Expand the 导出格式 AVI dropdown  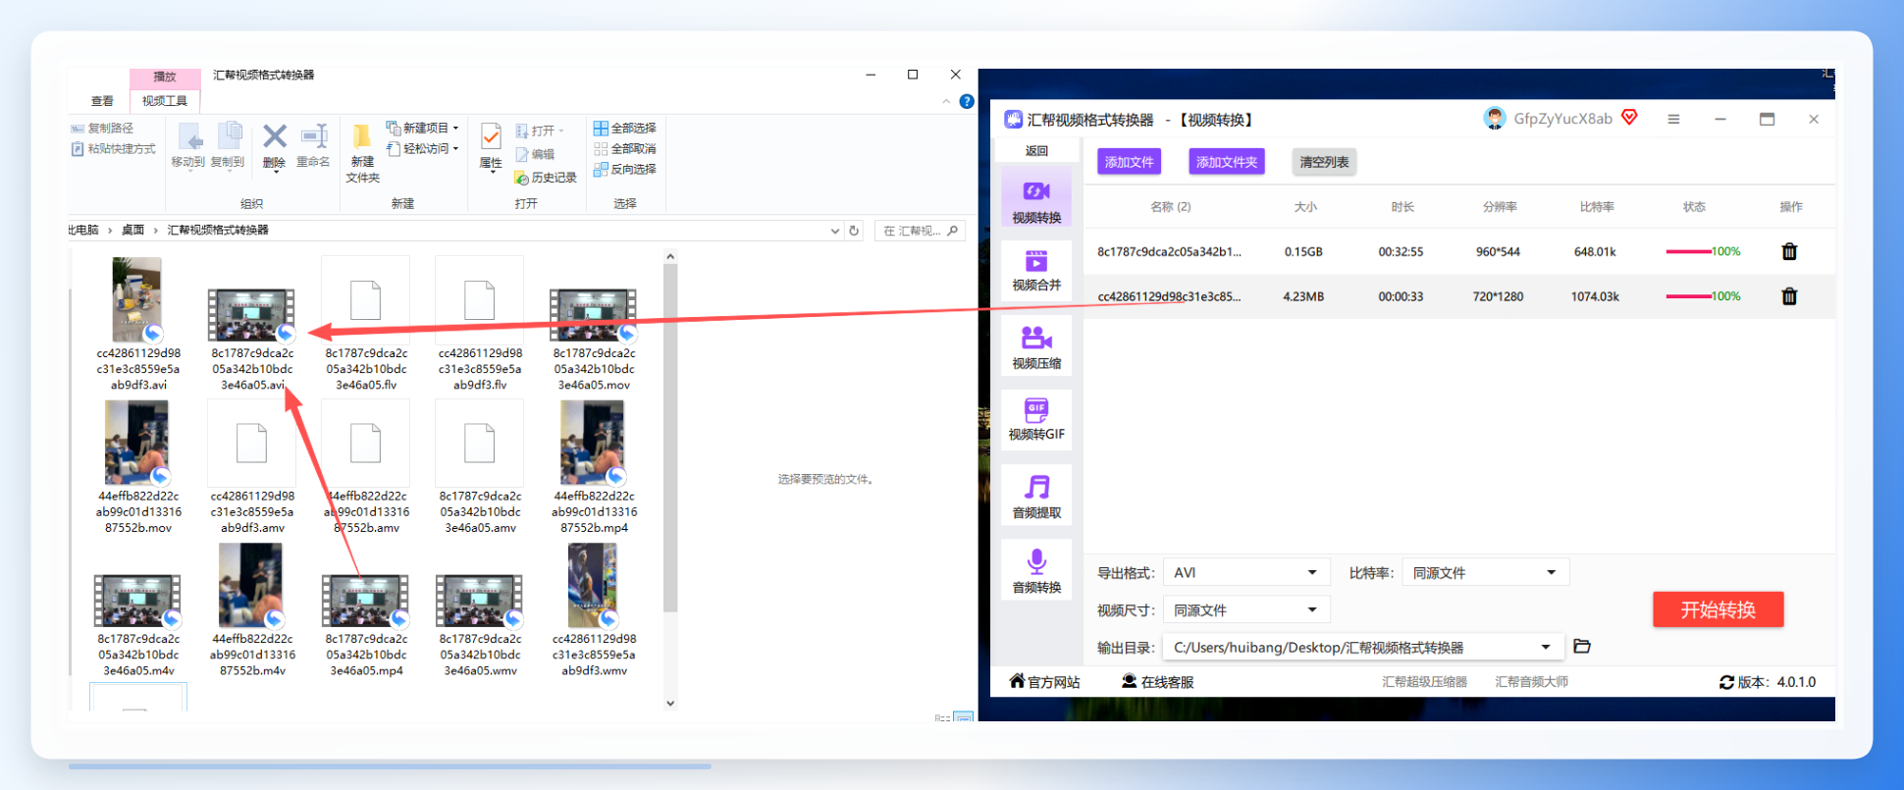tap(1312, 573)
